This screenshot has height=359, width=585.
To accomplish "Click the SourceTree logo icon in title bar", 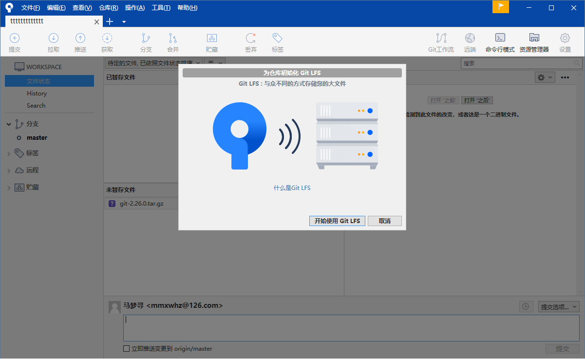I will tap(9, 7).
